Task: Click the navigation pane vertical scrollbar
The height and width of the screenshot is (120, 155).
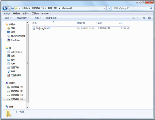Action: 28,63
